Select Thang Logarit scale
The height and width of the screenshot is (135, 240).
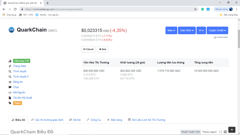(209, 132)
